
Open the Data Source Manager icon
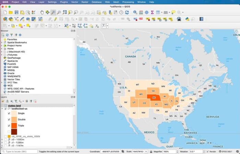point(5,19)
